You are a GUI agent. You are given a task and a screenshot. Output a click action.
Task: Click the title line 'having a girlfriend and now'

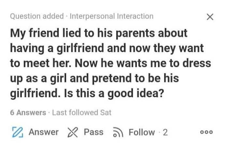(107, 48)
